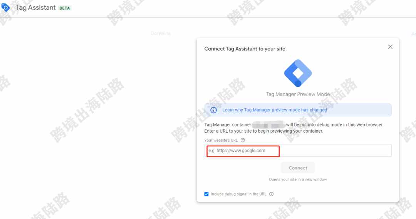Screen dimensions: 416x219
Task: Focus the website URL input field
Action: [x=298, y=151]
